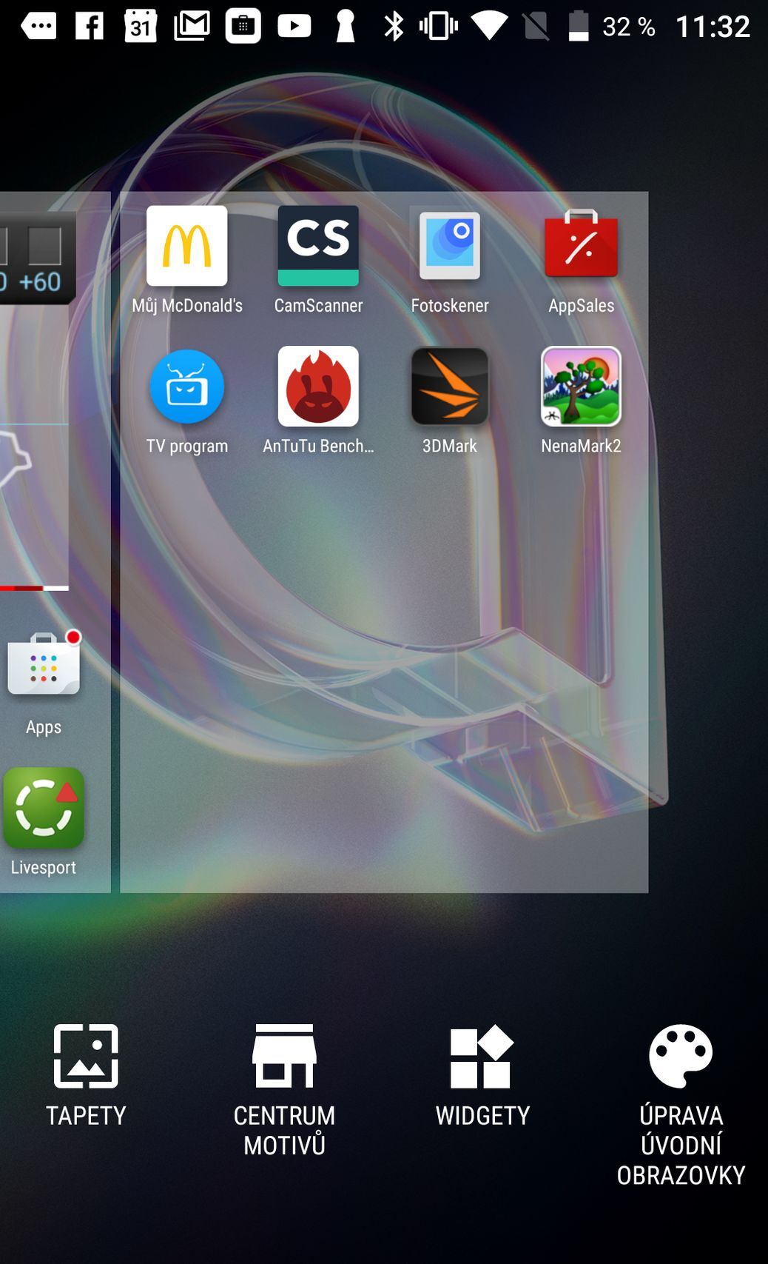Tap the YouTube notification icon in status bar
The width and height of the screenshot is (768, 1264).
pos(294,26)
